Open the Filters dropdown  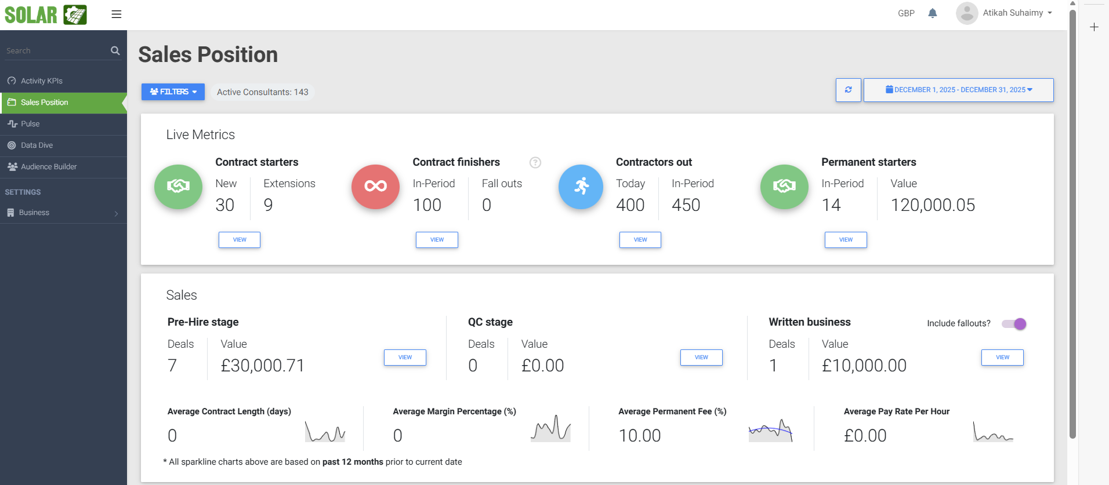[x=173, y=92]
